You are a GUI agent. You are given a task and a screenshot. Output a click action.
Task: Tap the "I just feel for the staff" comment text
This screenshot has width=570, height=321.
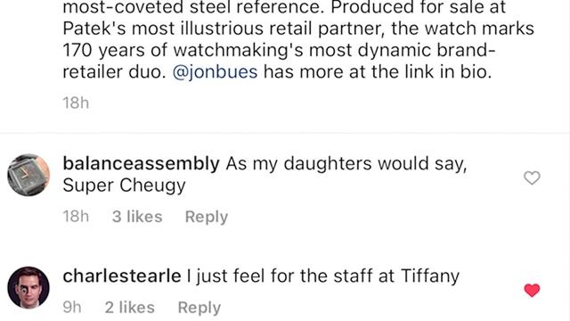pyautogui.click(x=322, y=276)
